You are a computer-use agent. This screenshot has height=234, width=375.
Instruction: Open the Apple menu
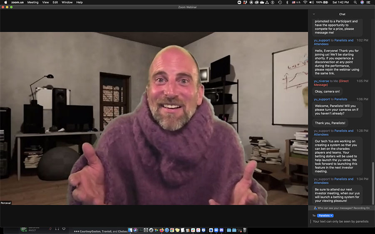[x=6, y=2]
